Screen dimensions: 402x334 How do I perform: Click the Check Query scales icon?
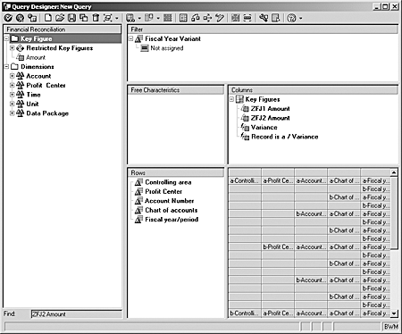[x=196, y=18]
